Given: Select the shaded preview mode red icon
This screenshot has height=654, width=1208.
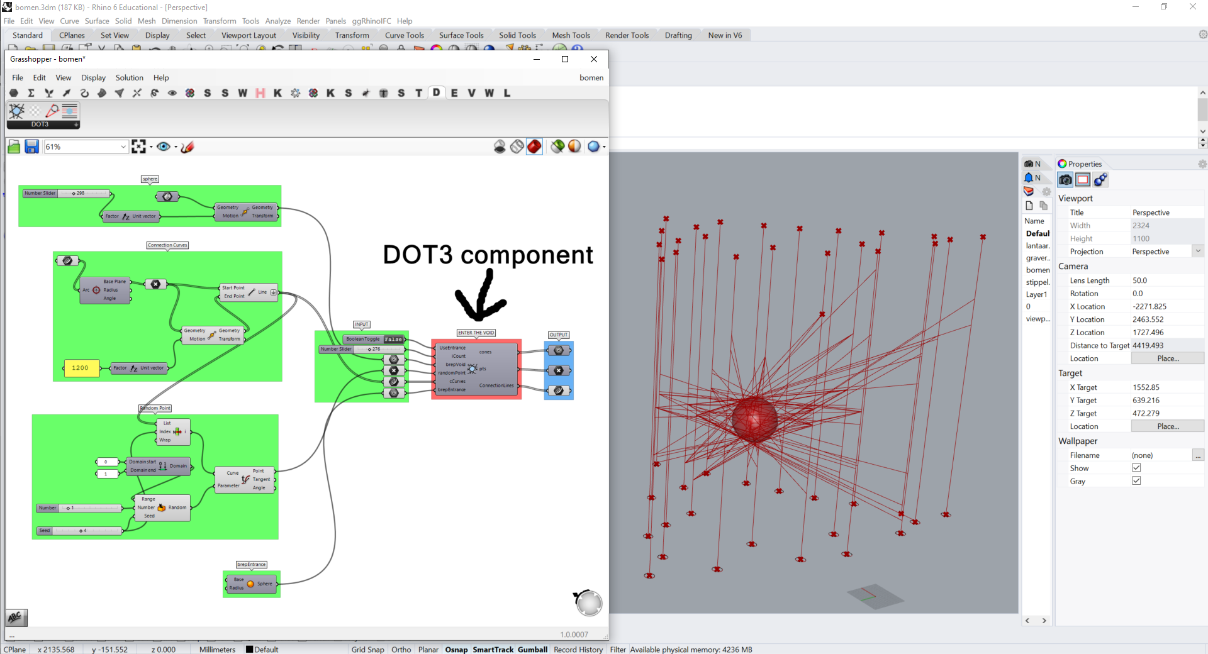Looking at the screenshot, I should [x=534, y=147].
